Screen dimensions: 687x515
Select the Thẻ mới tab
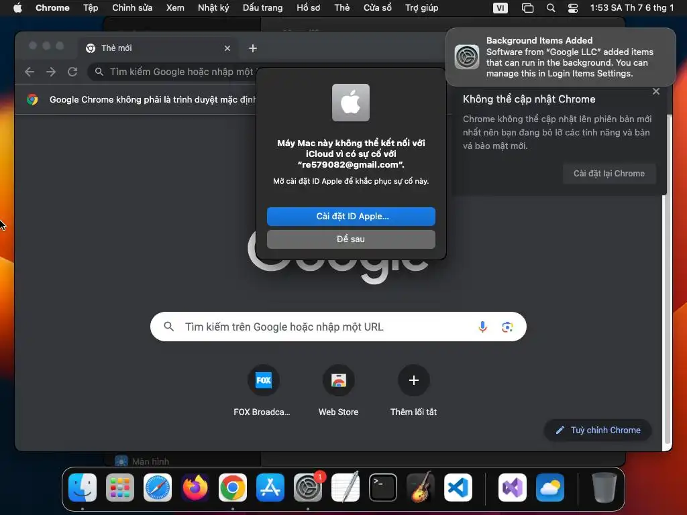point(158,48)
